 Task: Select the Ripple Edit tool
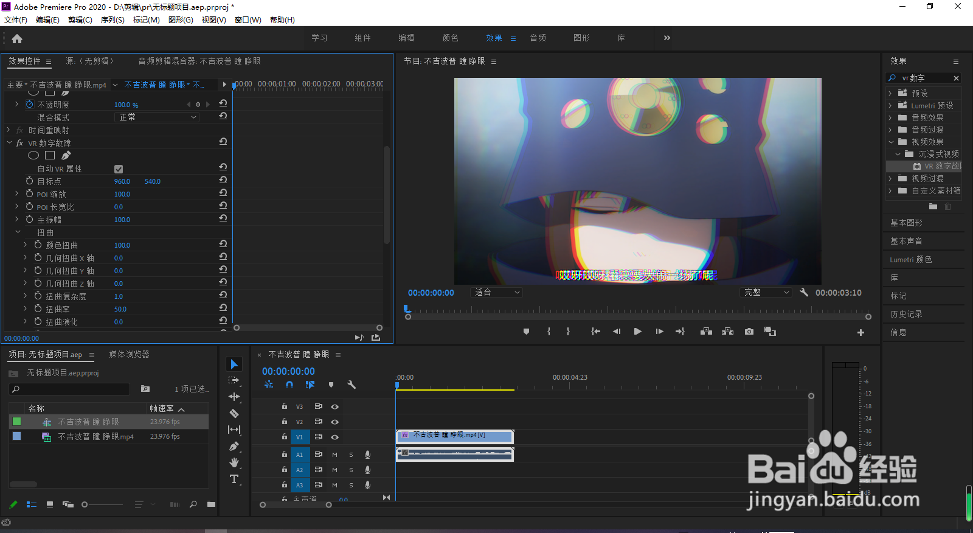[234, 397]
